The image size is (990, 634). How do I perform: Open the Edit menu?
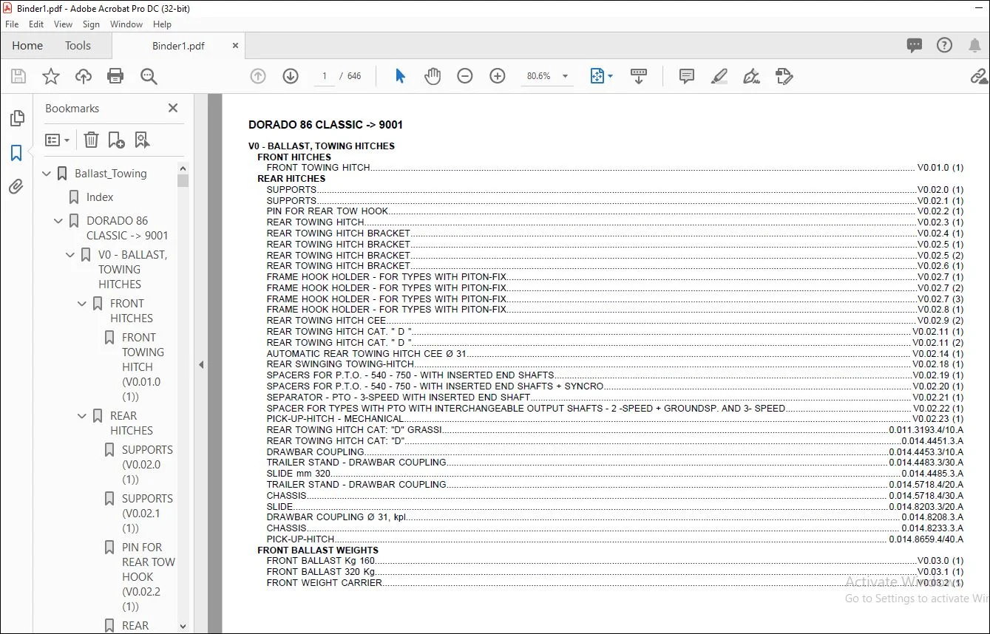(x=36, y=24)
